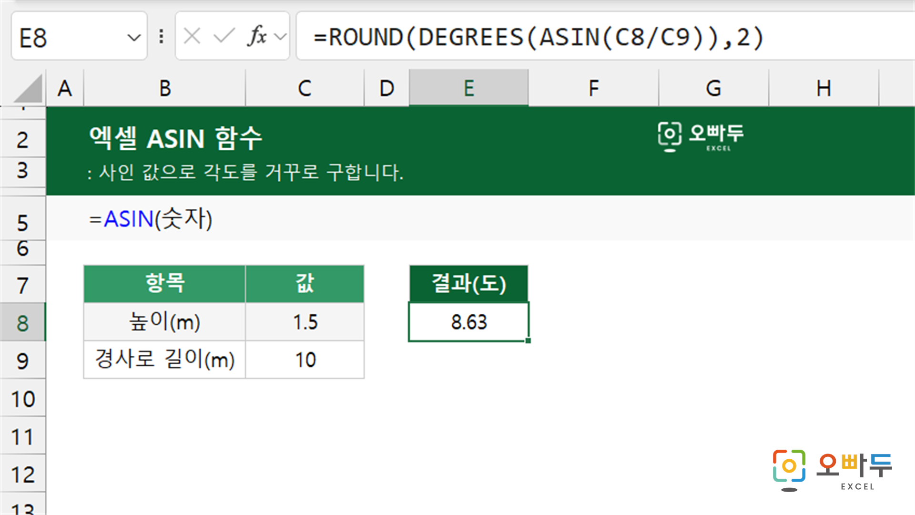This screenshot has width=915, height=515.
Task: Click the subtitle '사인 값으로 각도를 거꾸로 구합니다.'
Action: pyautogui.click(x=251, y=172)
